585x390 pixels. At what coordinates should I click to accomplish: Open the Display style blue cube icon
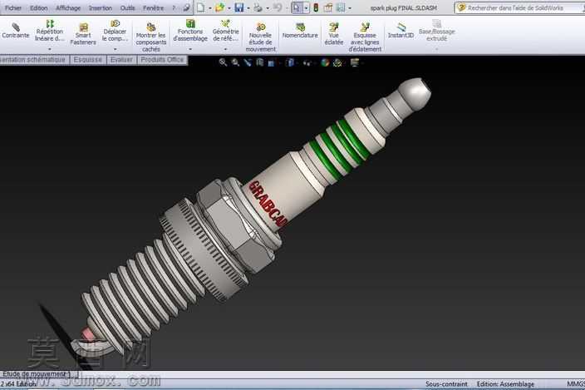point(289,62)
